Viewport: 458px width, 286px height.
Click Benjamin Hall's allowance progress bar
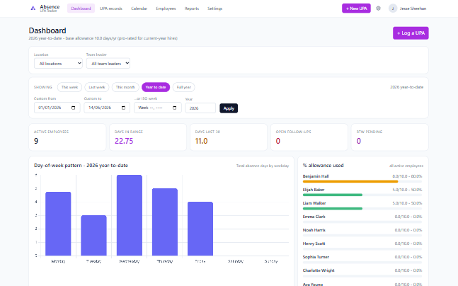coord(362,181)
